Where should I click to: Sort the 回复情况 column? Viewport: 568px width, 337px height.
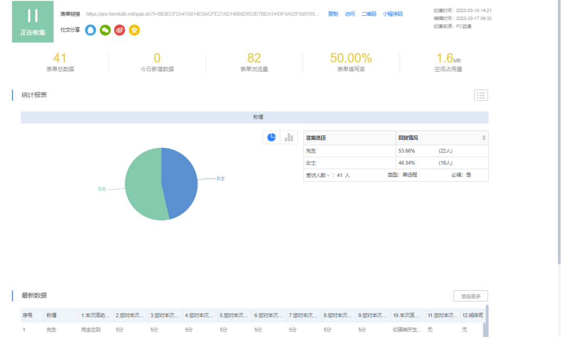[484, 138]
